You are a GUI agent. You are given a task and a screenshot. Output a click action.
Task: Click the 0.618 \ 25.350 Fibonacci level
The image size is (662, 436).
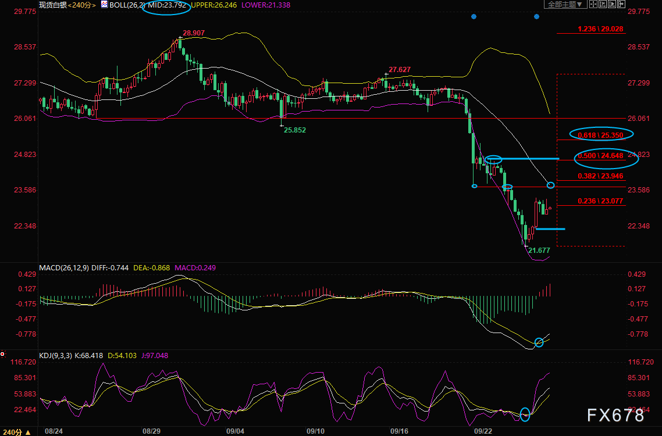click(x=600, y=135)
